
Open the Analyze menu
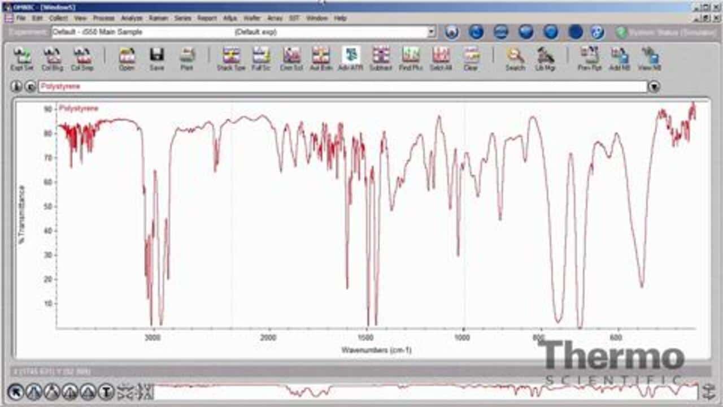(x=132, y=18)
